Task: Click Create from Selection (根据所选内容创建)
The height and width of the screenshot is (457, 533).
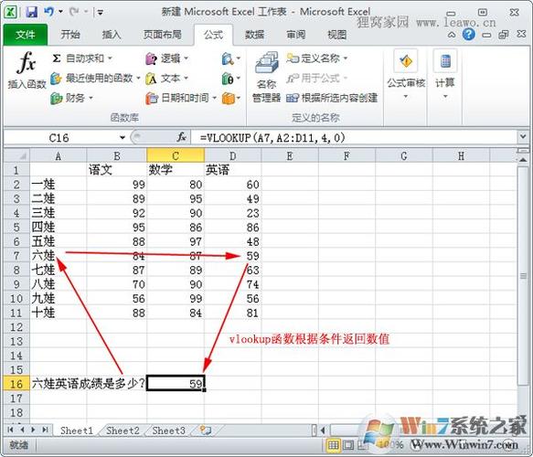Action: click(332, 98)
